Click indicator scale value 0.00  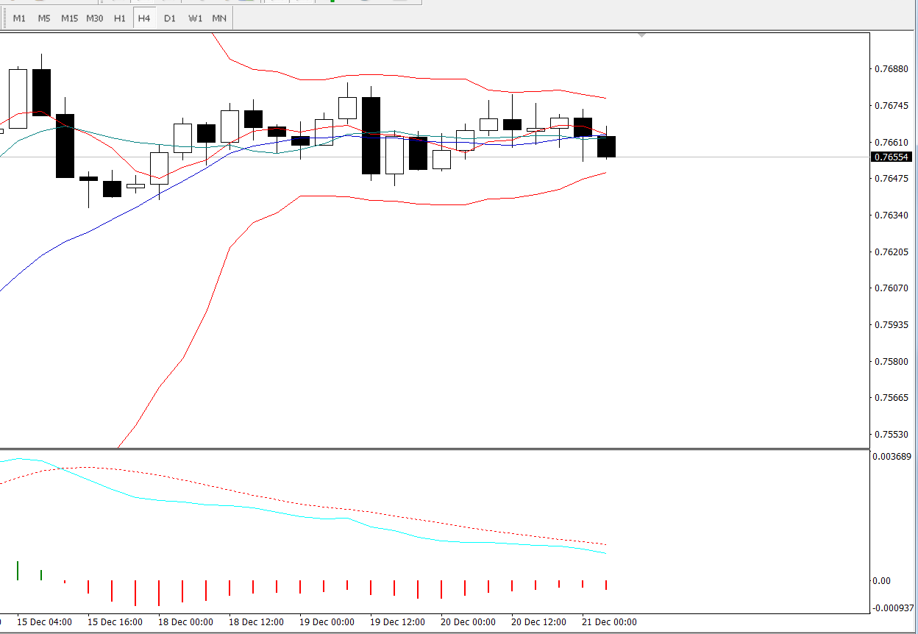click(x=881, y=581)
